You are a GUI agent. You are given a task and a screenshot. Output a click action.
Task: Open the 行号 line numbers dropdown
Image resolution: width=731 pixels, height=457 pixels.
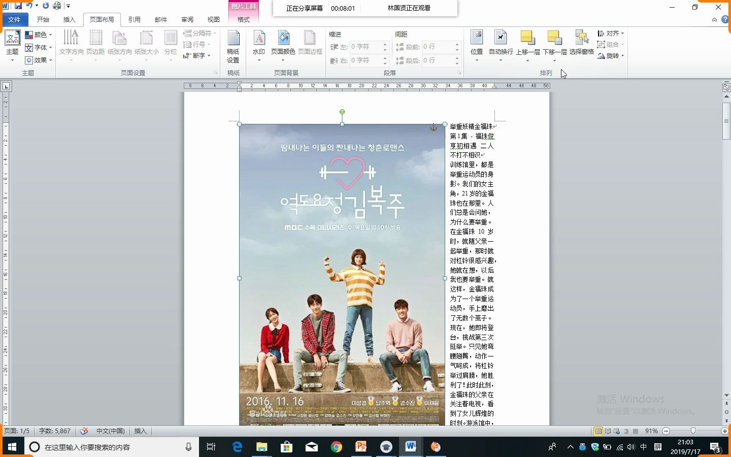click(x=197, y=44)
